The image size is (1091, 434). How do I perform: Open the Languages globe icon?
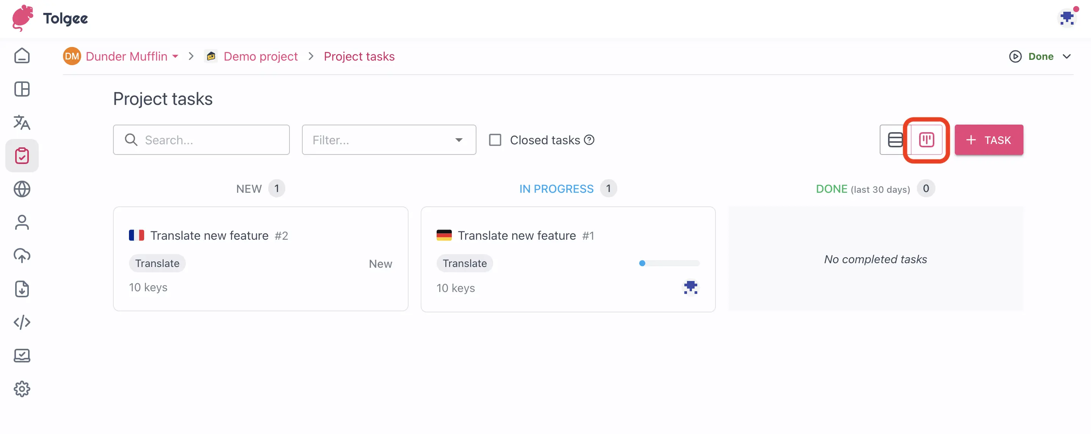click(22, 189)
